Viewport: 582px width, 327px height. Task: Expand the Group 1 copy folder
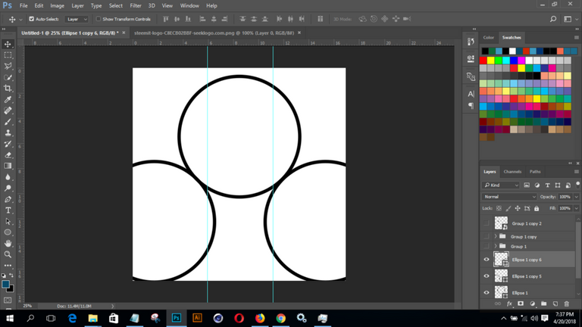click(x=495, y=237)
